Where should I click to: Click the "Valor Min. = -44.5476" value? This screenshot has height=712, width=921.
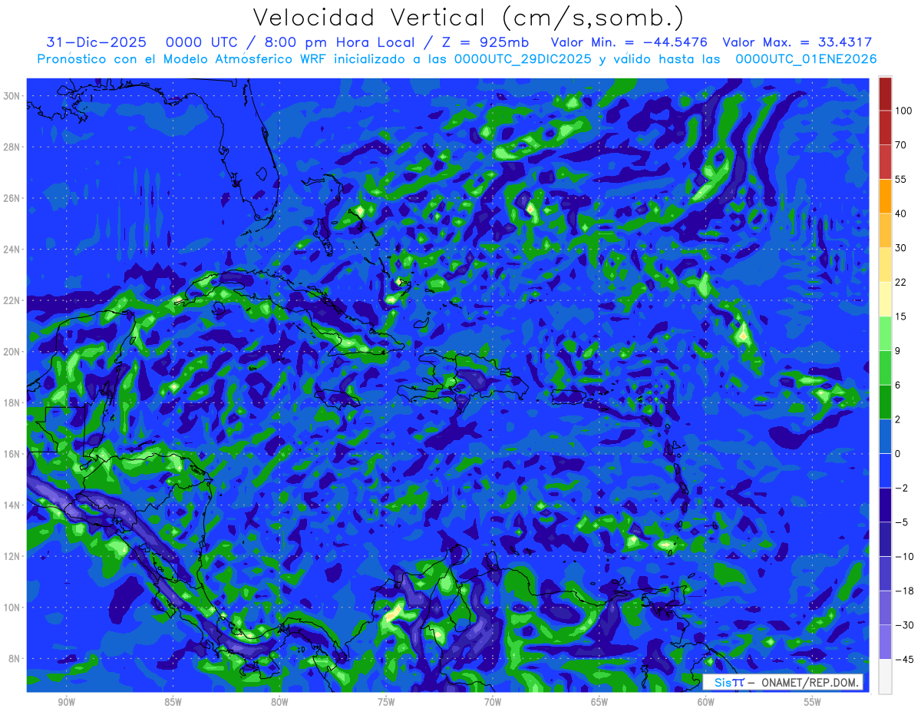[629, 43]
